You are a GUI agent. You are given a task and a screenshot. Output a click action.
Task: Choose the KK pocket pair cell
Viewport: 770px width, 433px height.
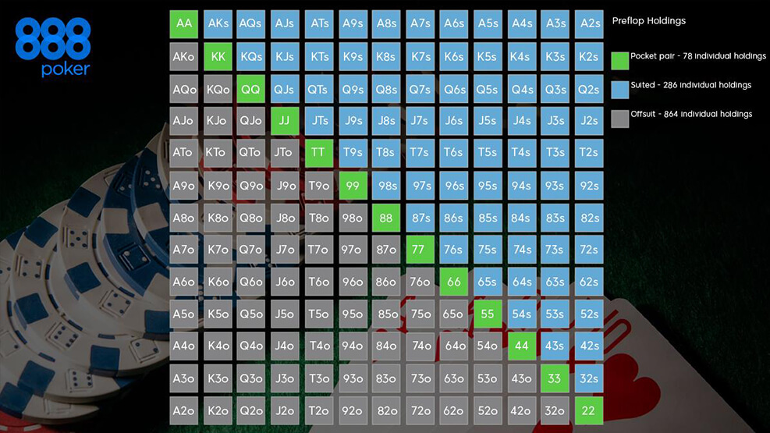(x=218, y=57)
